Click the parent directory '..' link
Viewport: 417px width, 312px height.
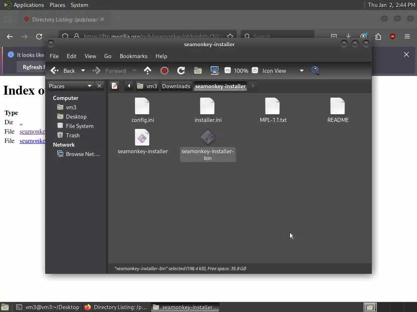[x=21, y=122]
